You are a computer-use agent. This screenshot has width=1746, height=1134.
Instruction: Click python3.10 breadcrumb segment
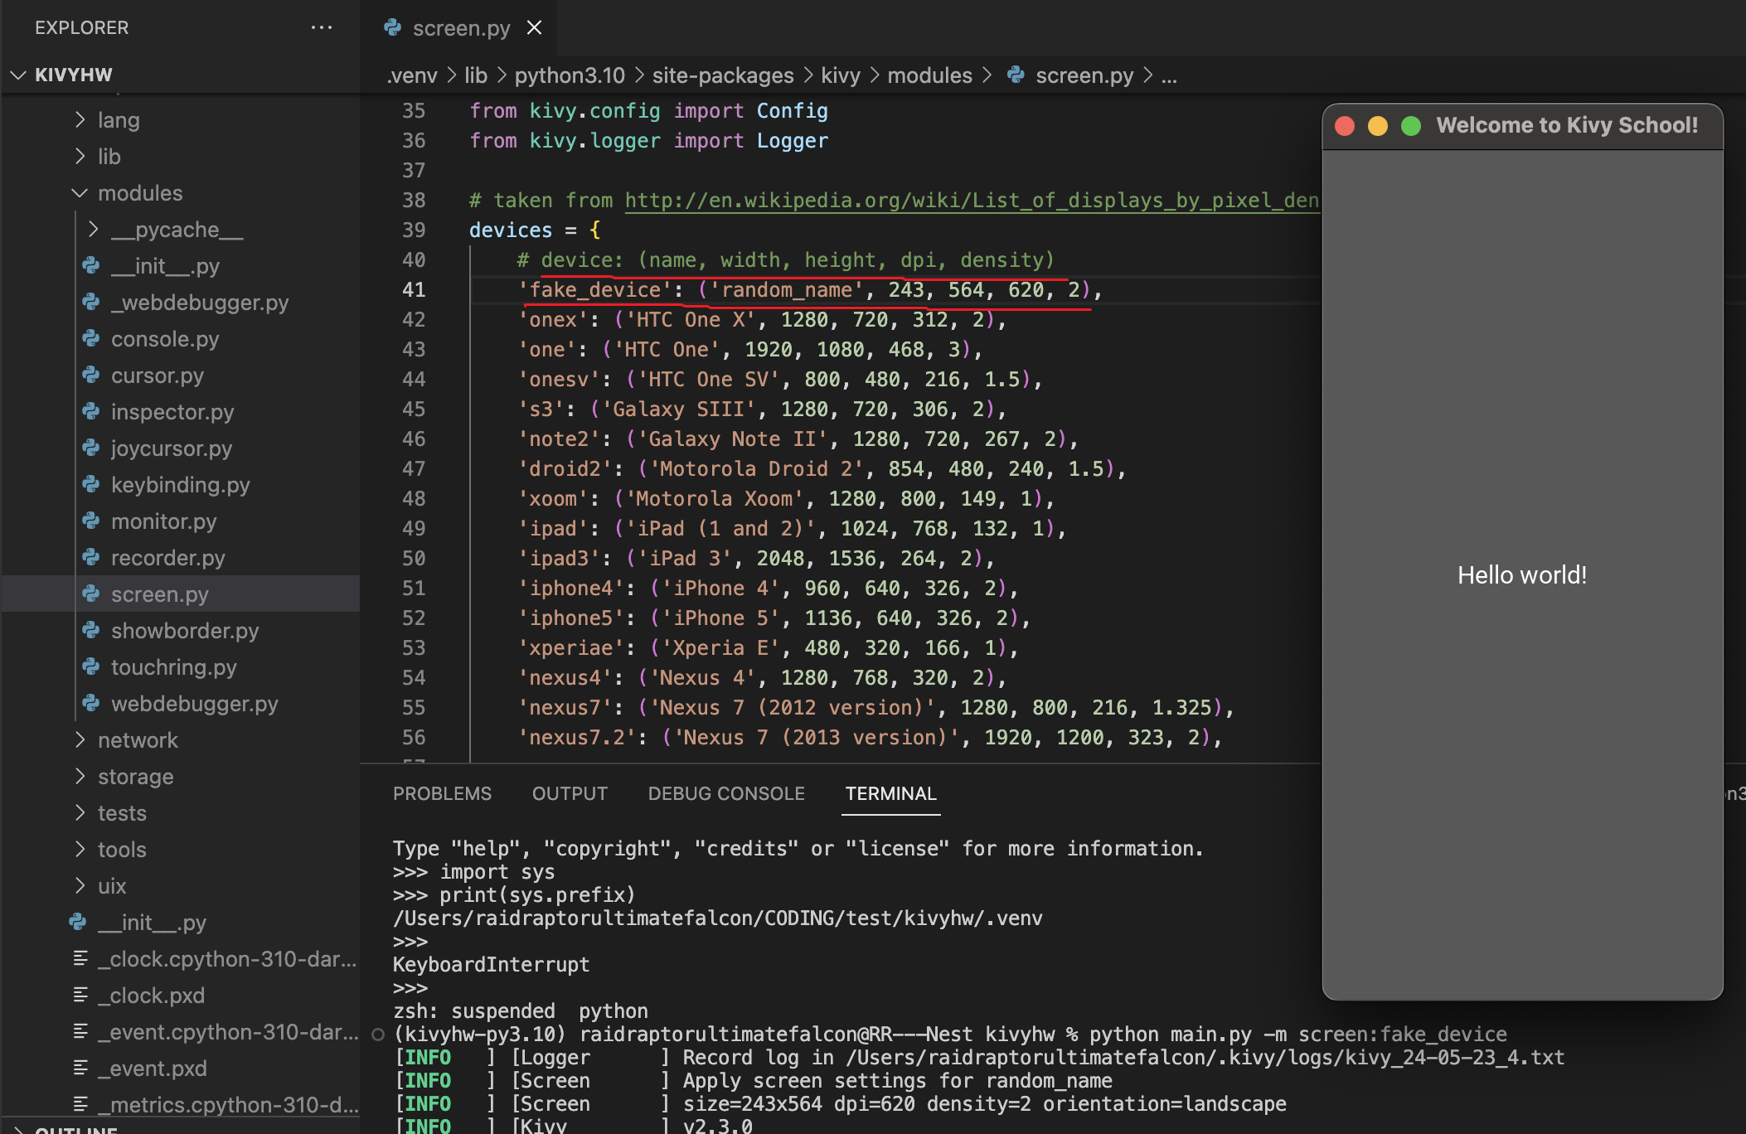click(570, 75)
